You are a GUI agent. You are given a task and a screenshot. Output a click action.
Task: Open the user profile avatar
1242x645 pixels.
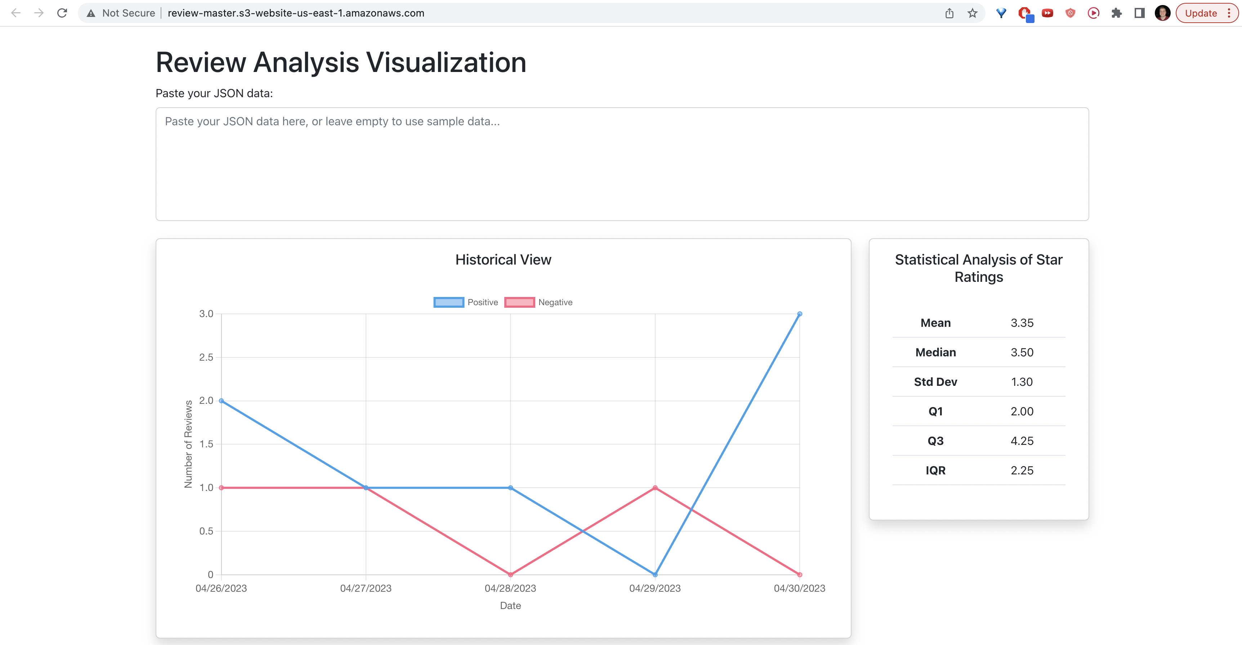(x=1162, y=13)
